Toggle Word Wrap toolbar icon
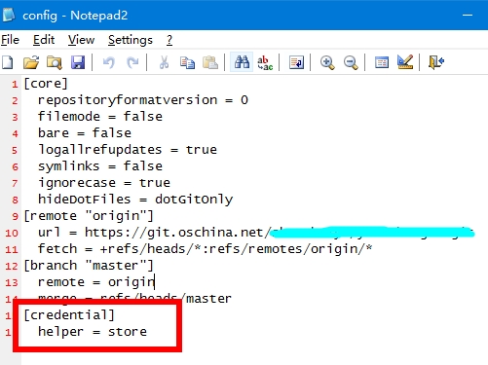The height and width of the screenshot is (365, 488). pos(296,62)
